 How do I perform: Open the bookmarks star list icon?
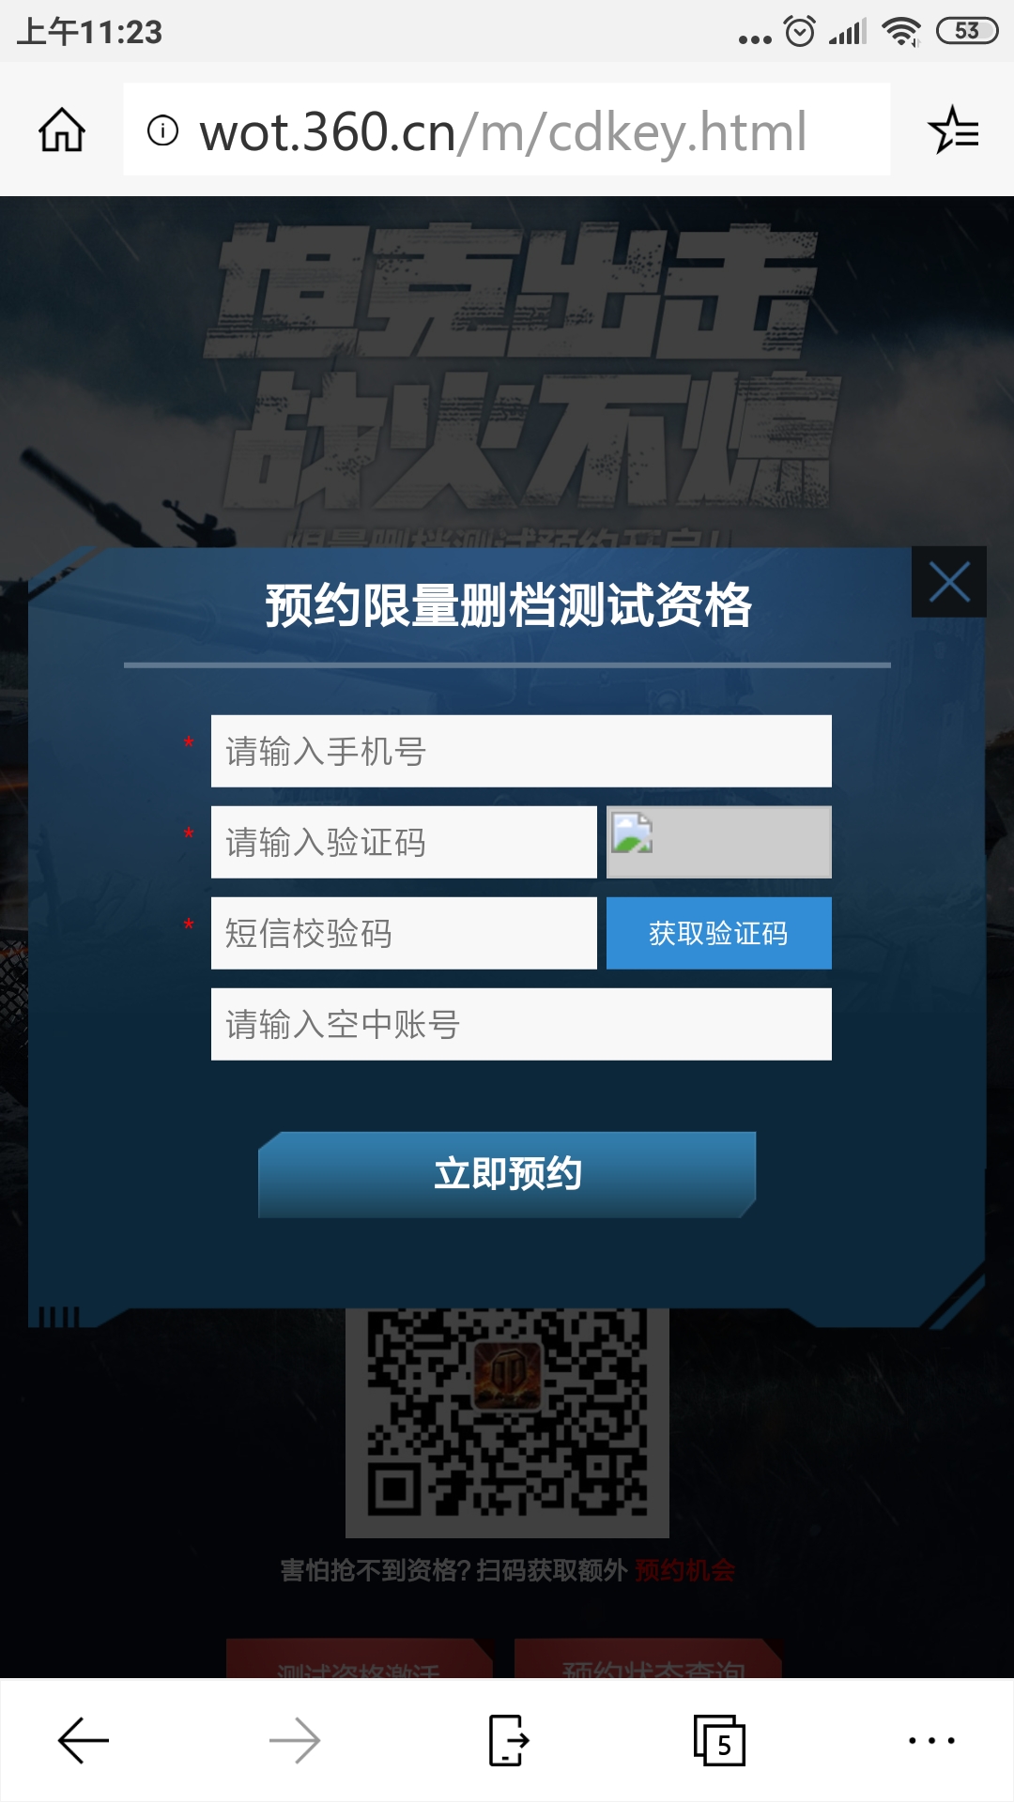[953, 130]
